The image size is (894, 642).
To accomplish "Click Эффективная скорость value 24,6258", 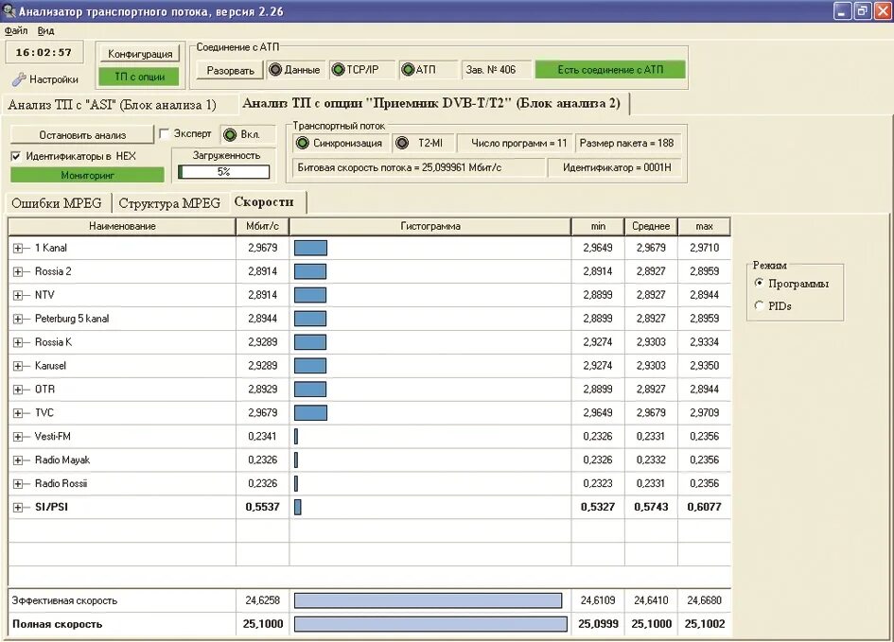I will tap(262, 600).
